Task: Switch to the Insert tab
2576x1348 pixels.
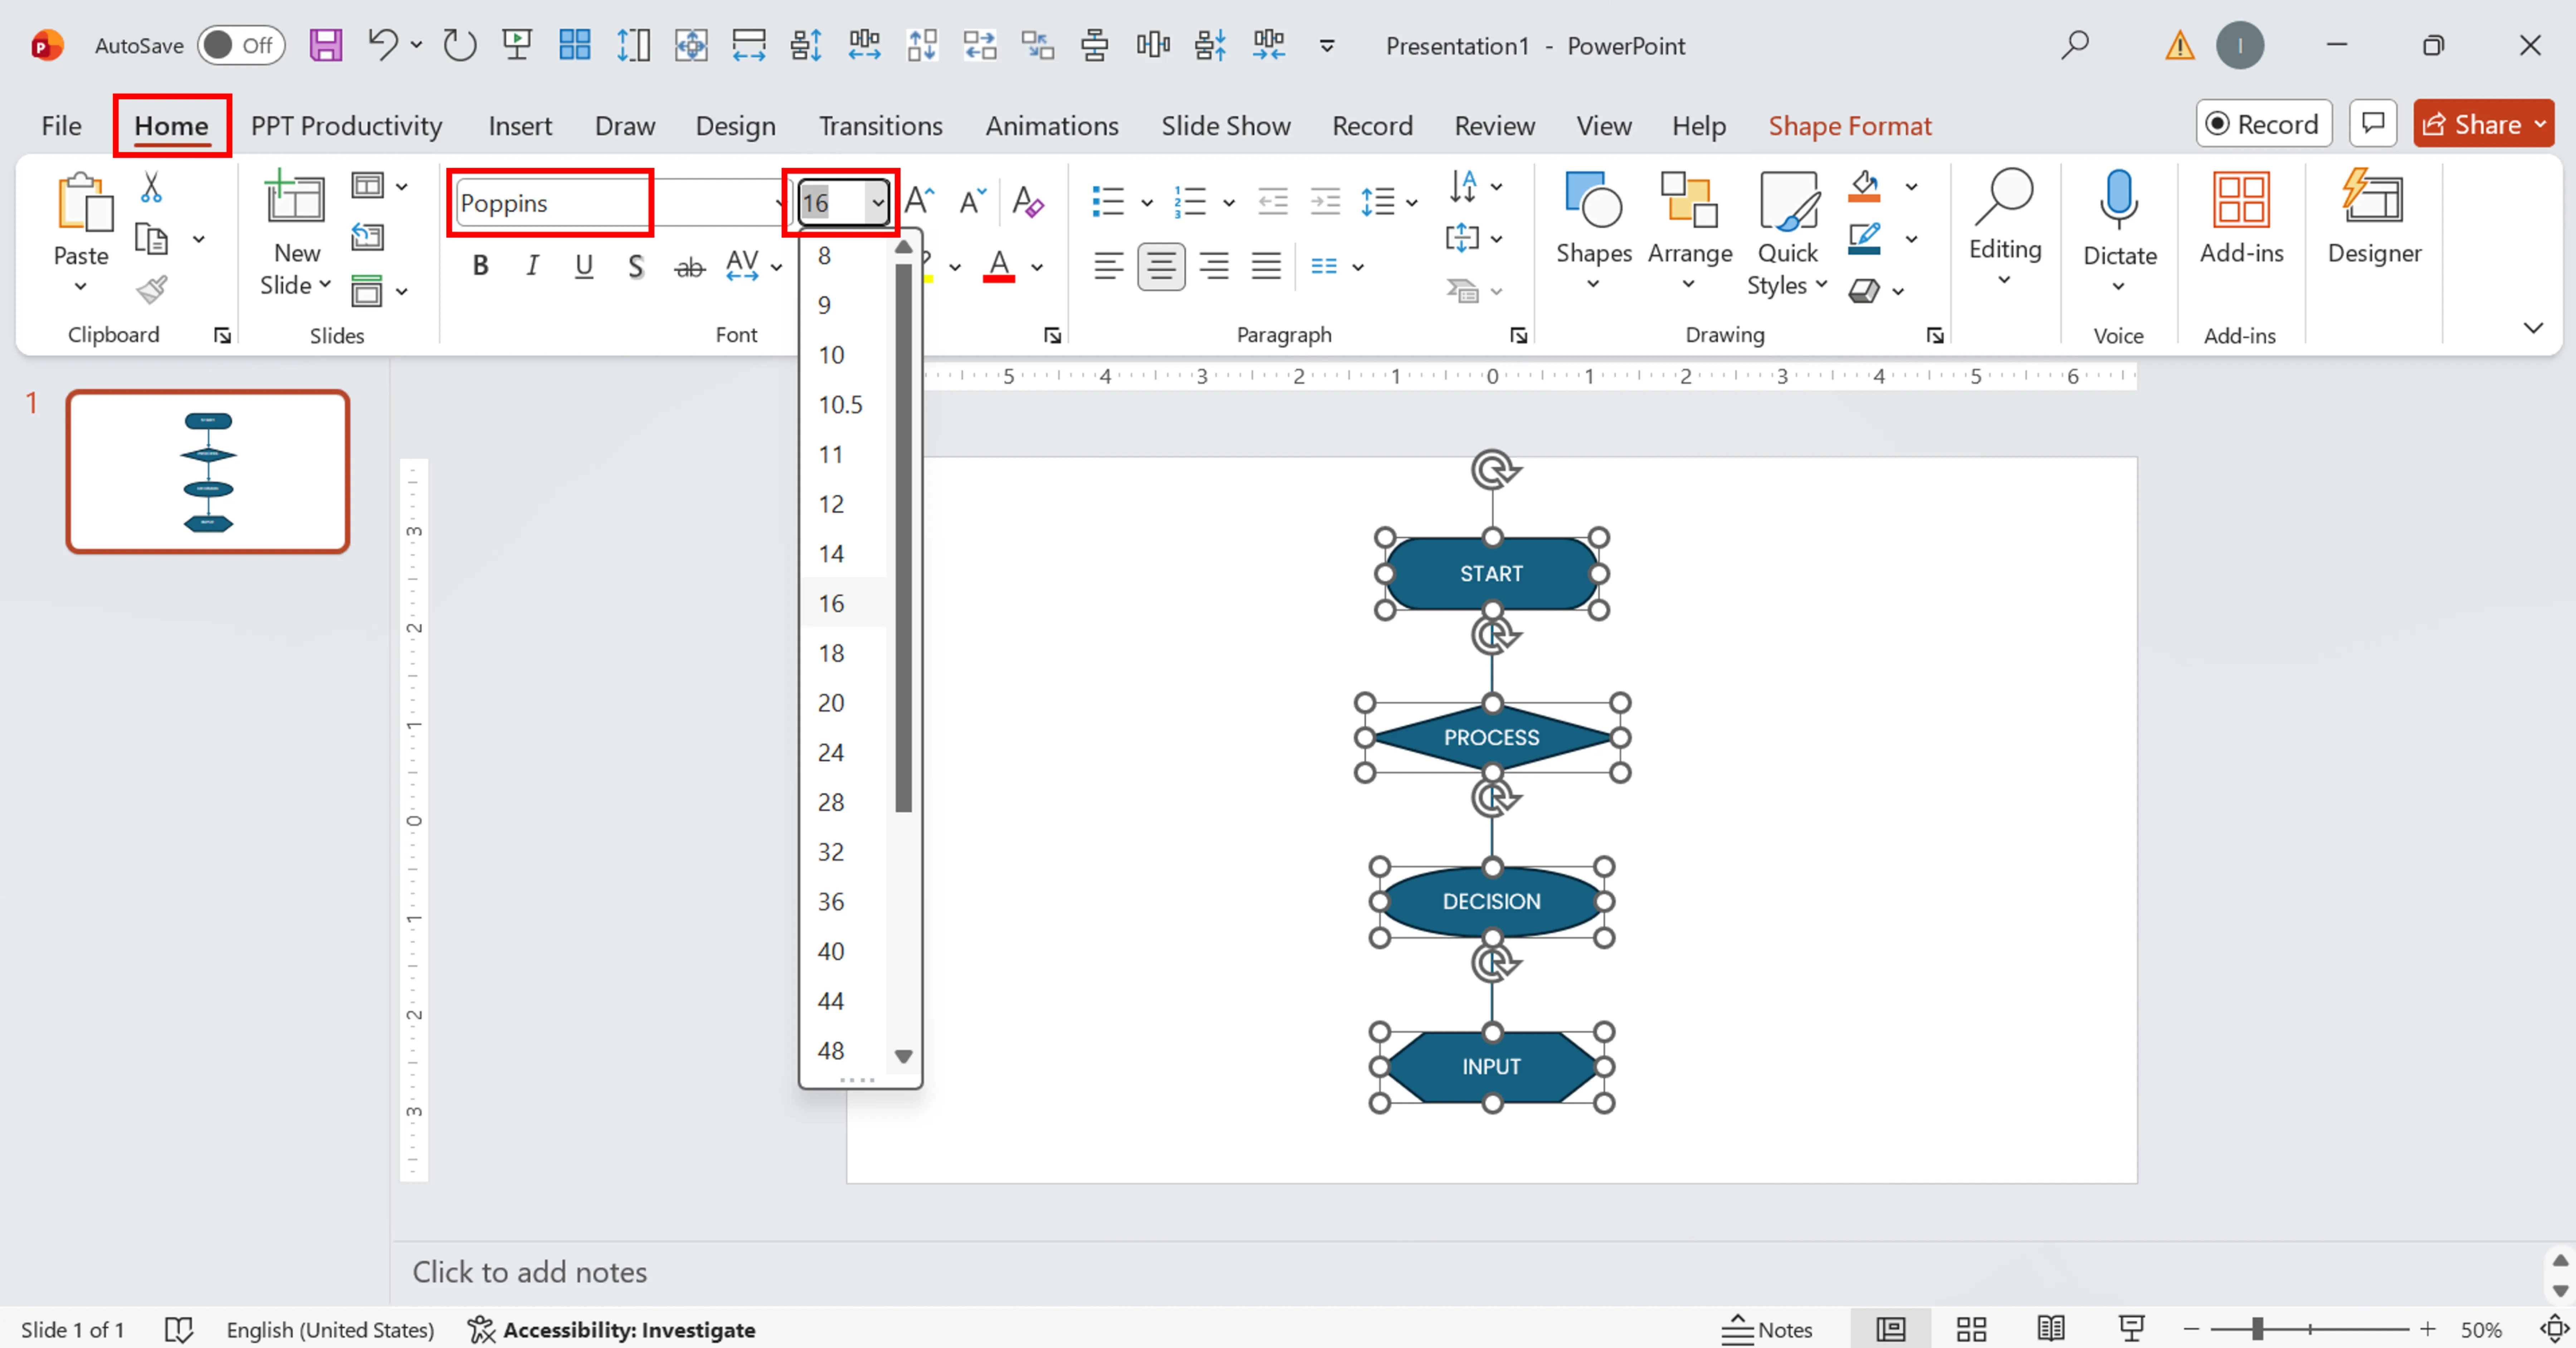Action: click(x=520, y=126)
